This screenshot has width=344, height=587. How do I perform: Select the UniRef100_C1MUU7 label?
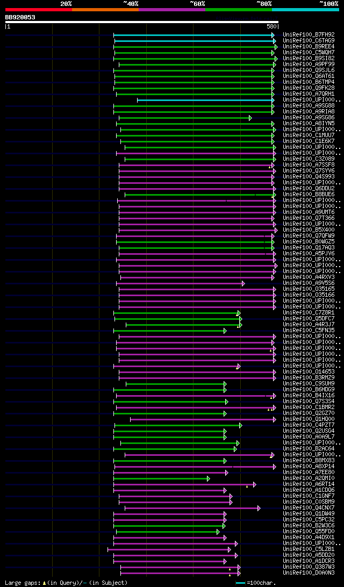pyautogui.click(x=309, y=135)
